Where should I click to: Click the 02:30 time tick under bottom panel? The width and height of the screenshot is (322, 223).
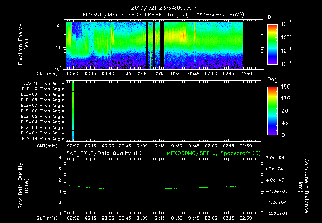[246, 218]
